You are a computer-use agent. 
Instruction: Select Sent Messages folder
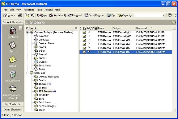coord(45,106)
